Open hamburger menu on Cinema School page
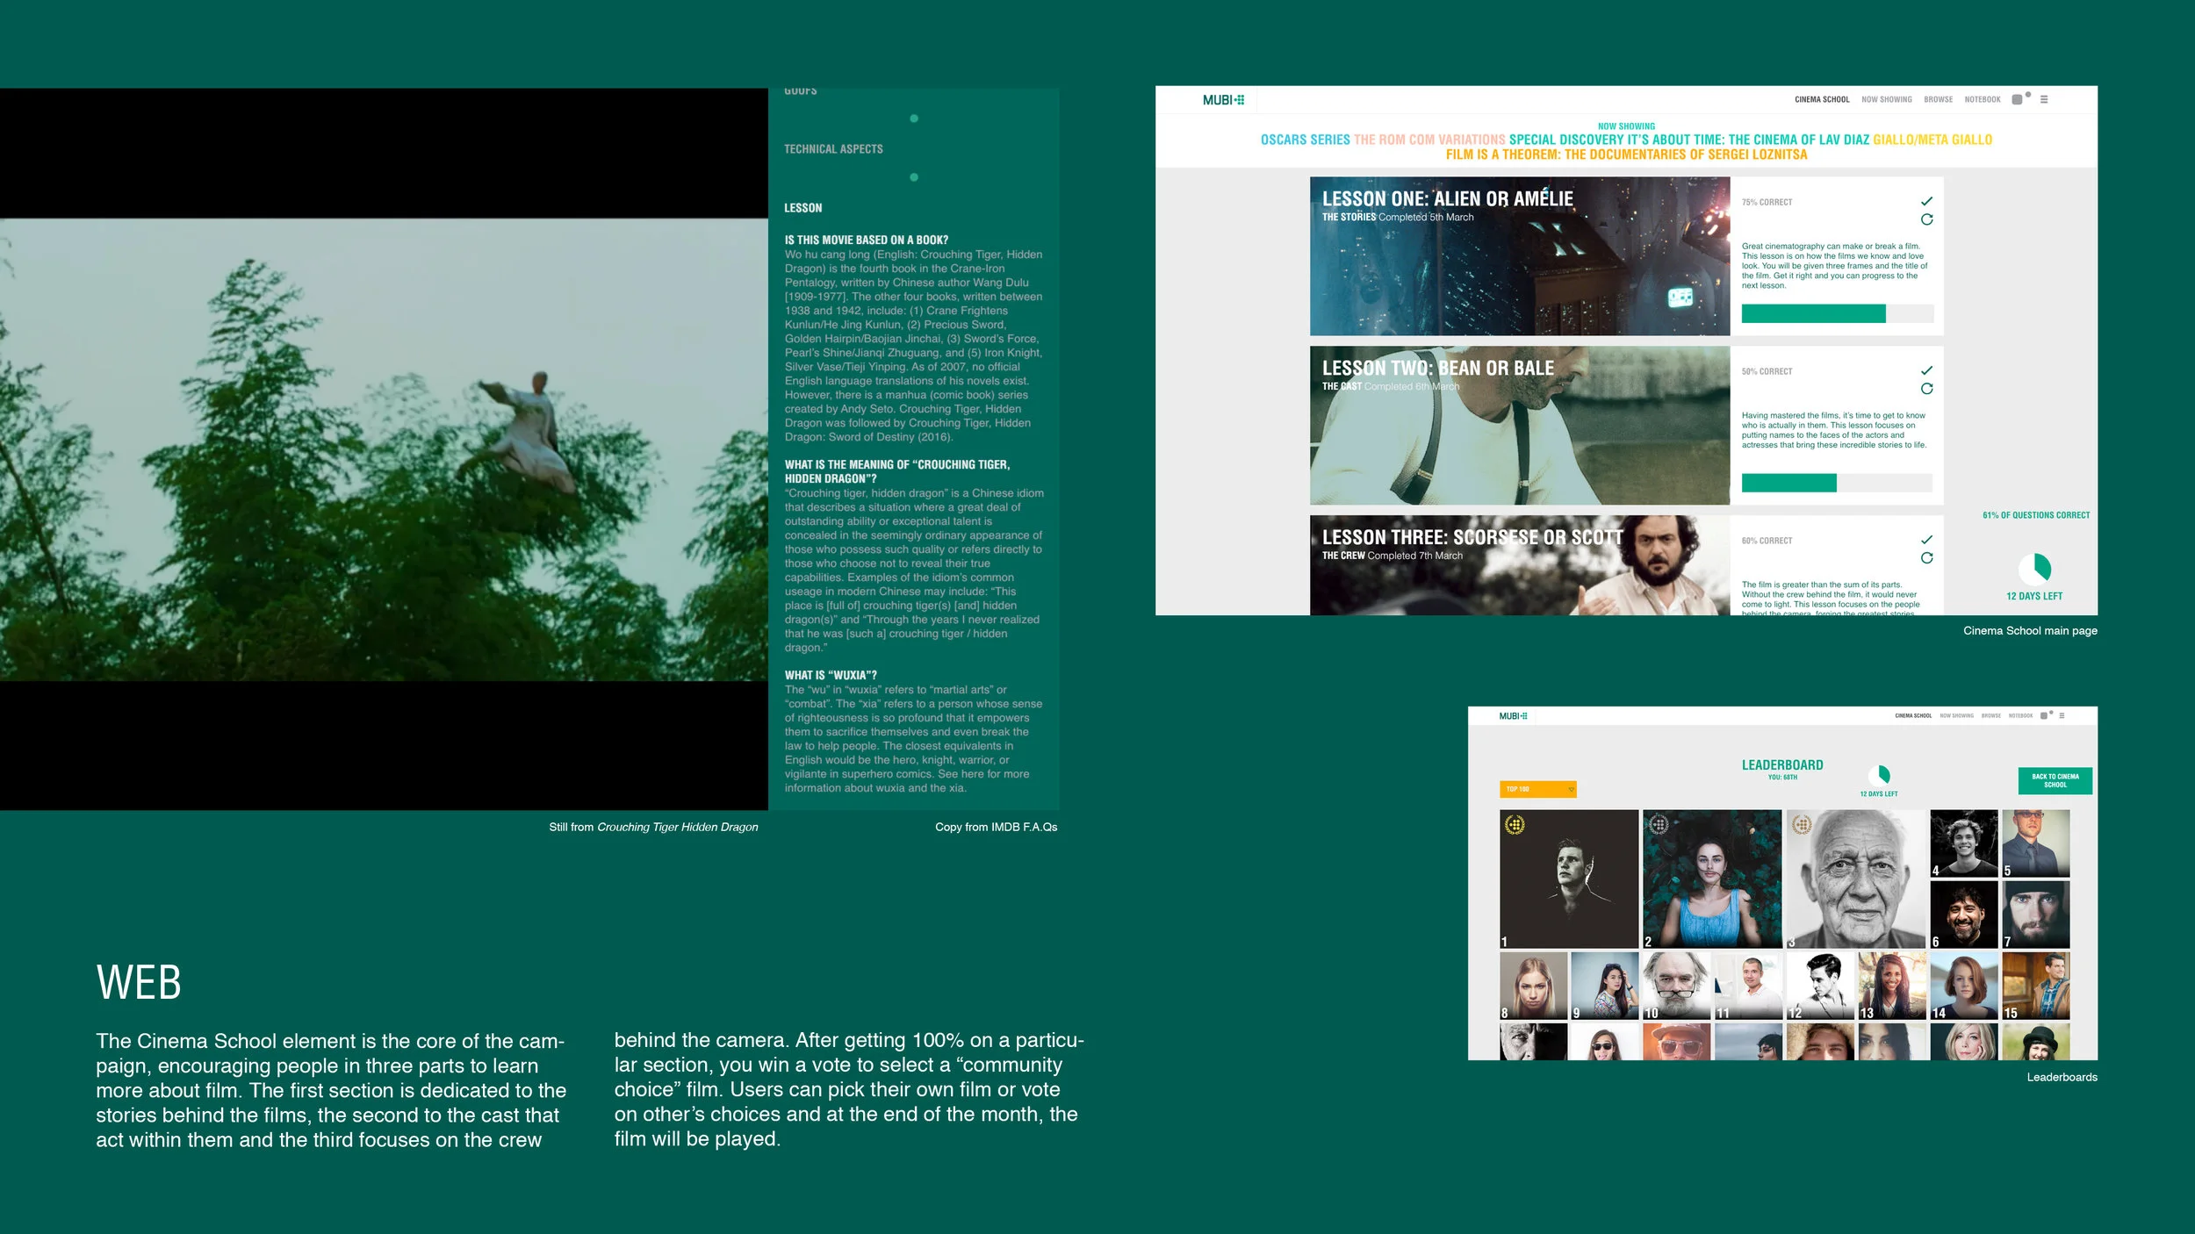The width and height of the screenshot is (2195, 1234). [x=2044, y=100]
